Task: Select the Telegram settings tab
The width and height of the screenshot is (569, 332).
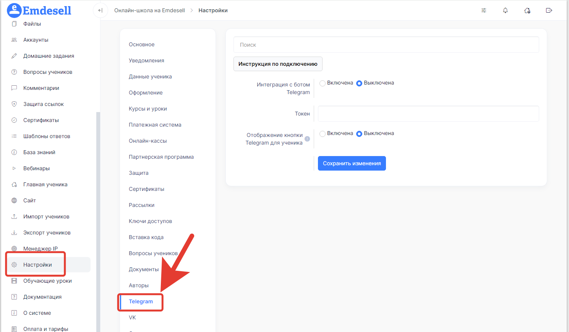Action: 141,301
